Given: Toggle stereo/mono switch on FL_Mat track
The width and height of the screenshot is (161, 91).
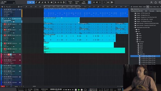Looking at the screenshot, I should [14, 22].
